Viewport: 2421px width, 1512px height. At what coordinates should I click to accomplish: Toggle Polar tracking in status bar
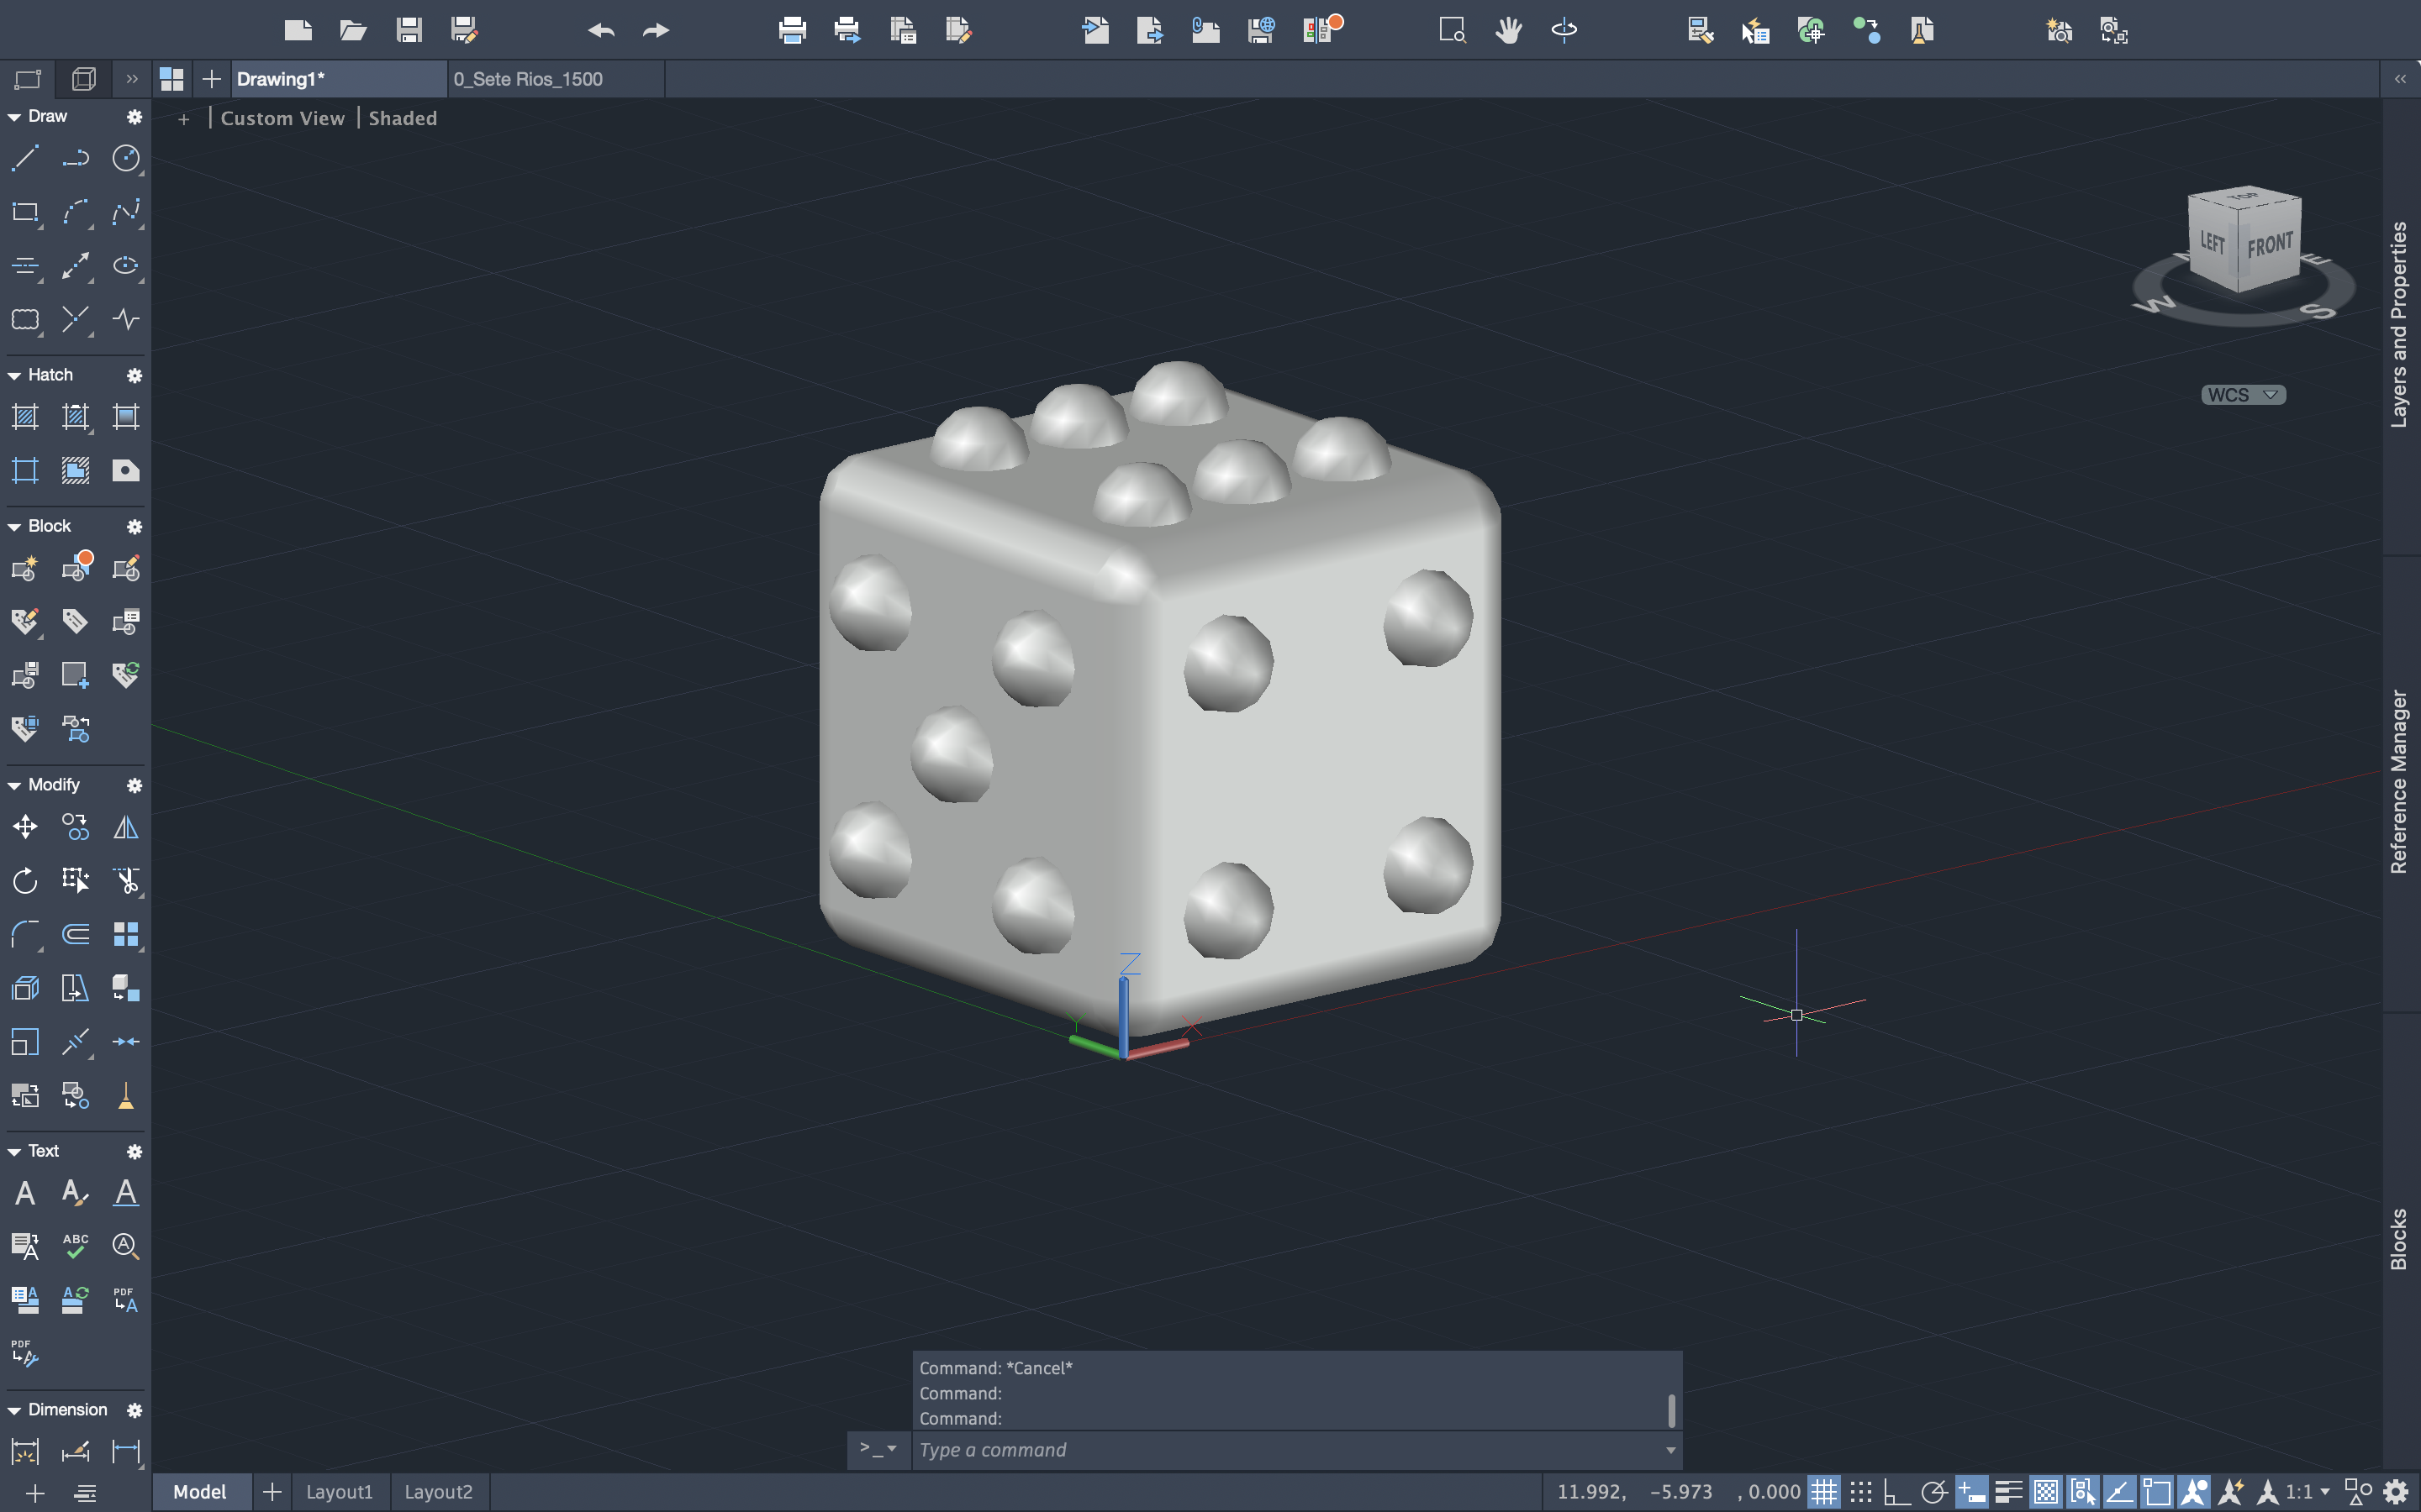click(1933, 1492)
